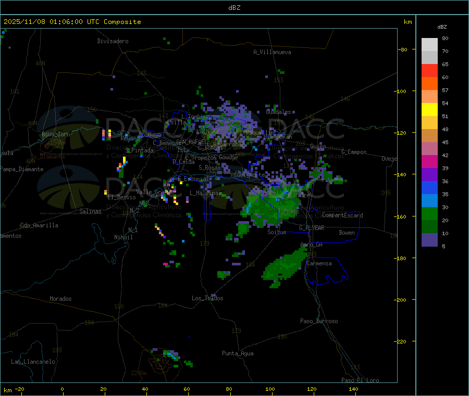The image size is (469, 396).
Task: Click the 5 value at the scale bottom
Action: tap(443, 246)
